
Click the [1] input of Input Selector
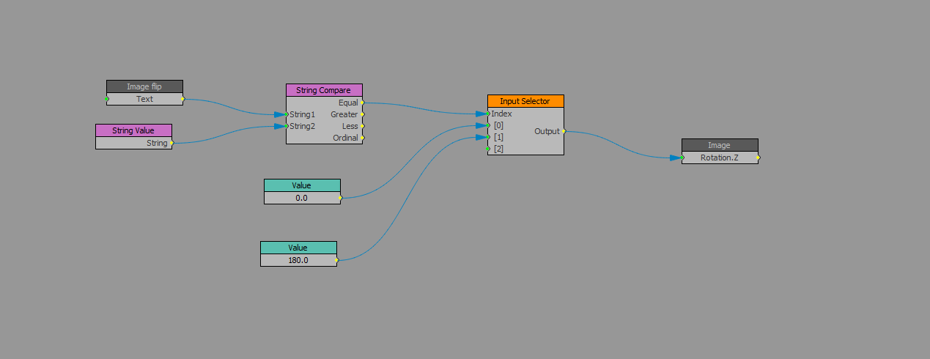pos(498,137)
